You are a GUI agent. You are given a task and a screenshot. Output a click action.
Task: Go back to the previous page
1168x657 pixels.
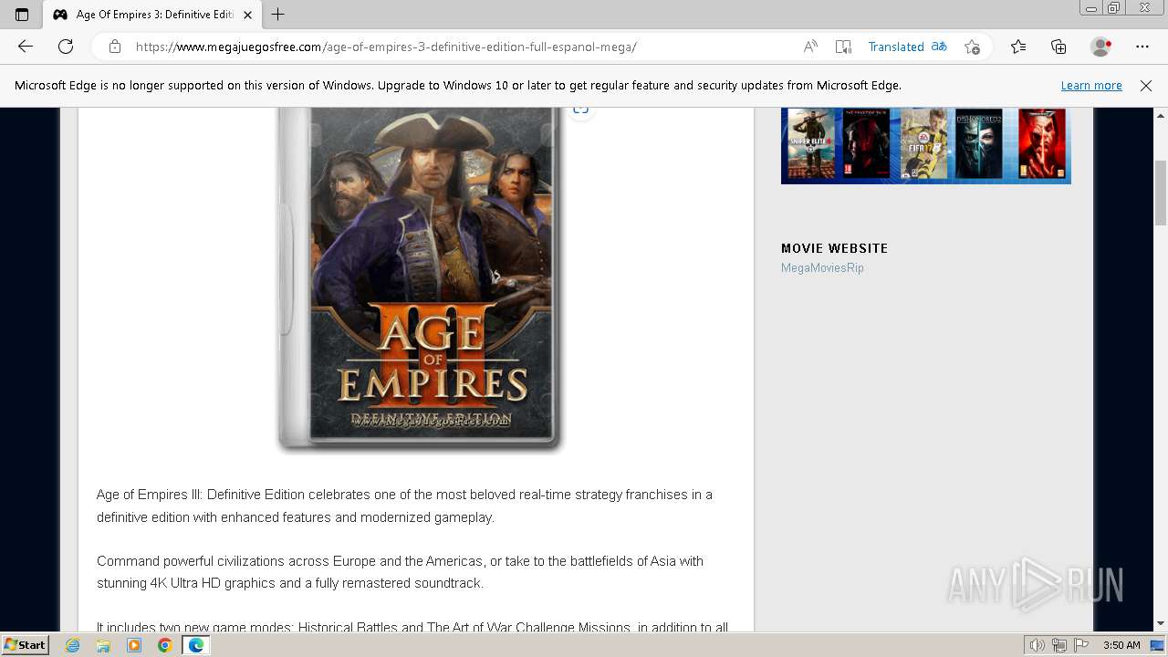[26, 47]
